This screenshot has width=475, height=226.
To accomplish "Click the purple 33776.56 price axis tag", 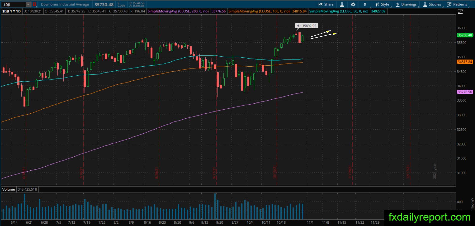I will pos(465,92).
